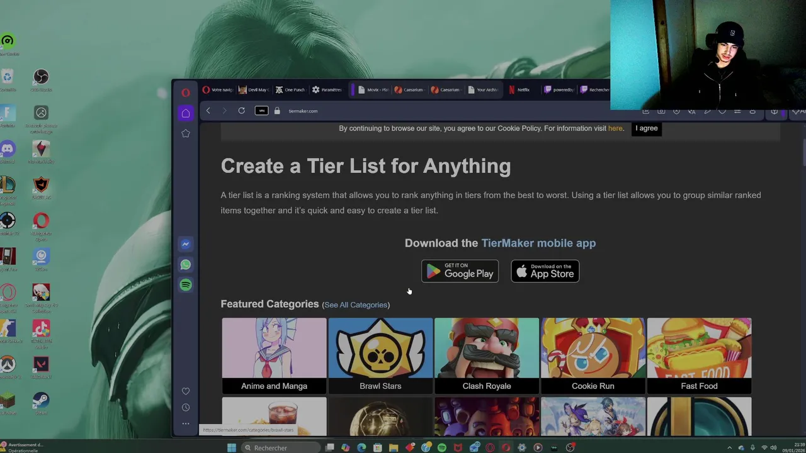The width and height of the screenshot is (806, 453).
Task: Switch to the Your Archive tab
Action: pos(483,90)
